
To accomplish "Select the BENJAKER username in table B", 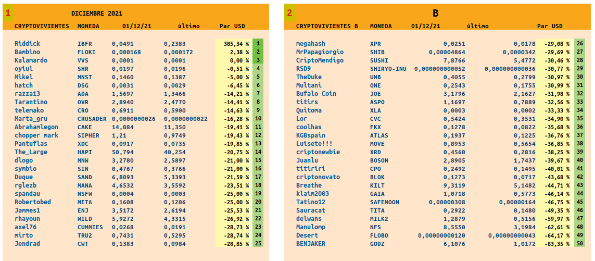I will point(311,244).
